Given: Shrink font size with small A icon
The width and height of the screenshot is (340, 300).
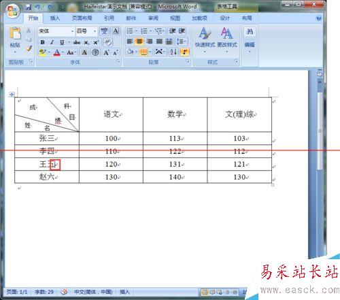Looking at the screenshot, I should [116, 53].
